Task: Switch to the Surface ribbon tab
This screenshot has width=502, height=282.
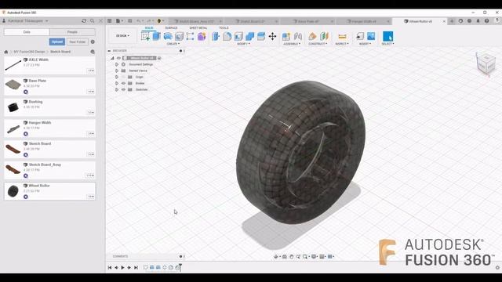Action: tap(171, 28)
